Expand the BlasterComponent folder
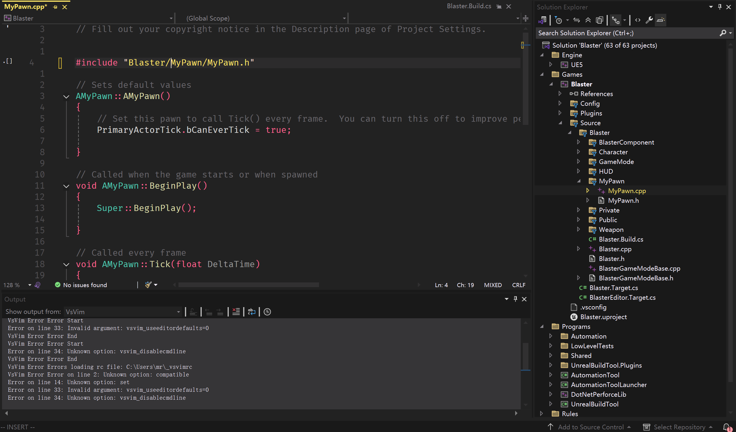This screenshot has height=432, width=736. 578,142
